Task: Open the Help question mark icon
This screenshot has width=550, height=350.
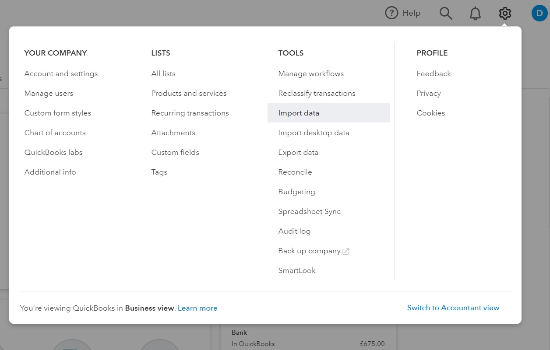Action: [x=391, y=13]
